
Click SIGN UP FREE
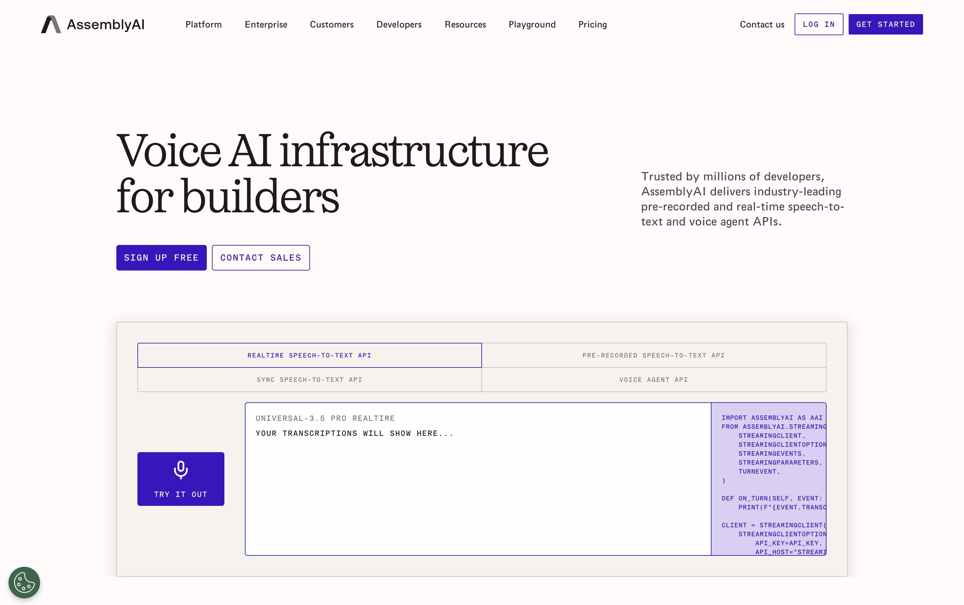click(x=161, y=258)
